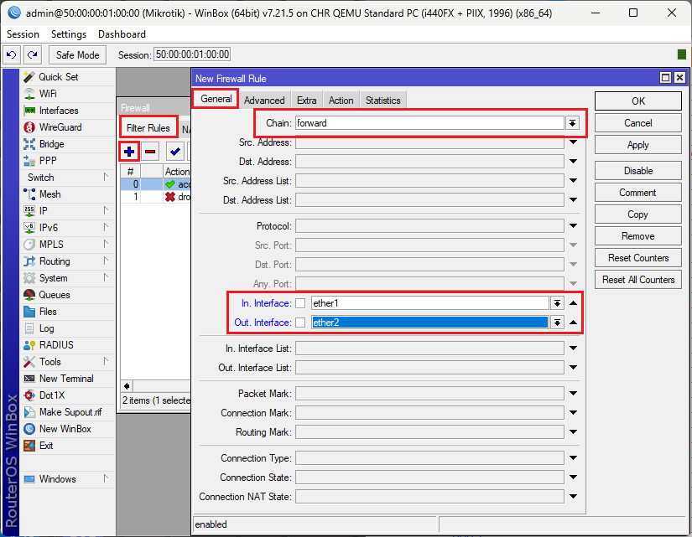This screenshot has width=692, height=537.
Task: Click the Comment button
Action: [x=638, y=193]
